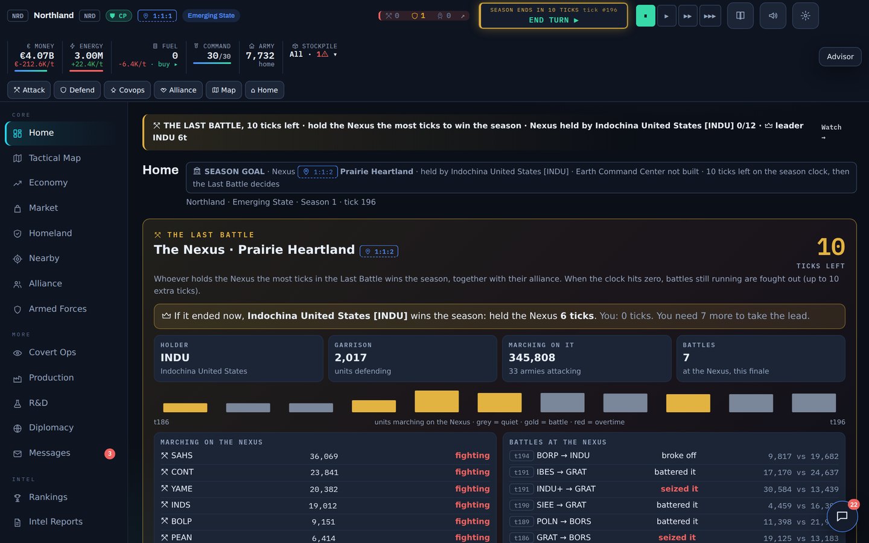Set double fast-forward speed
The image size is (869, 543).
687,16
